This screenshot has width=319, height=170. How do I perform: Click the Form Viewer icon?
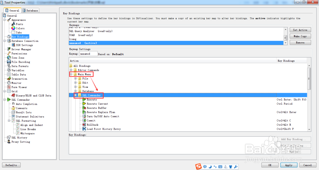tap(9, 87)
